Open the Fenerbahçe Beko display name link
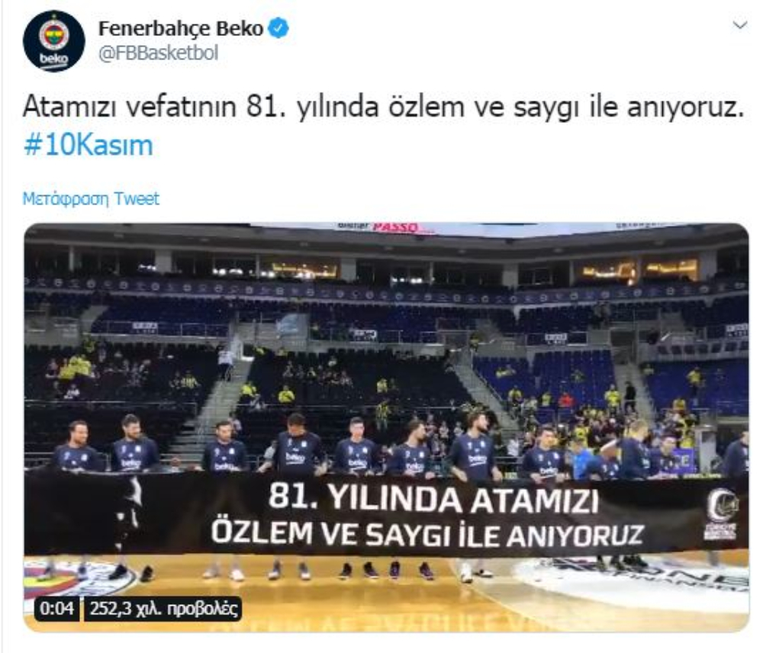The width and height of the screenshot is (763, 653). [181, 29]
